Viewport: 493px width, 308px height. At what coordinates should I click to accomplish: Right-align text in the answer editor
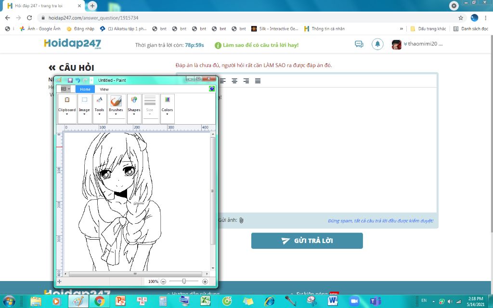click(x=246, y=81)
